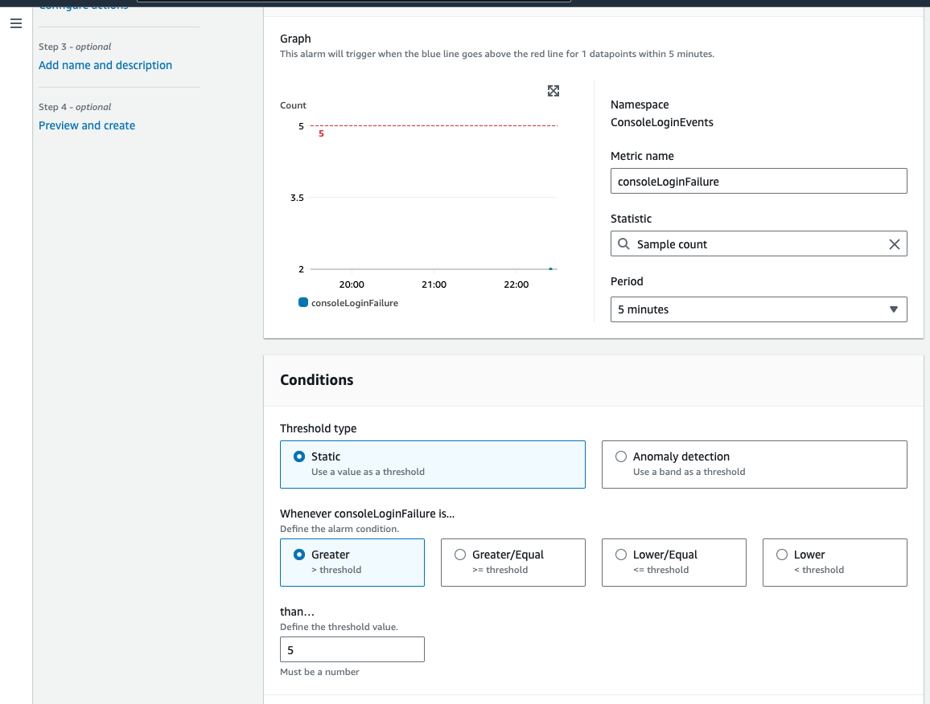Select Anomaly detection threshold type
This screenshot has height=704, width=930.
coord(621,456)
